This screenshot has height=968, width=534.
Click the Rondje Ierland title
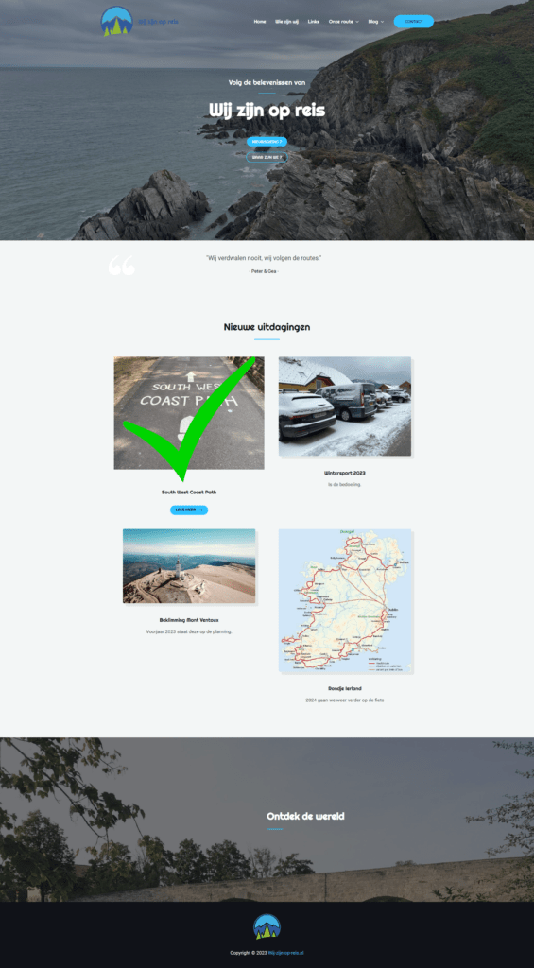(x=345, y=688)
